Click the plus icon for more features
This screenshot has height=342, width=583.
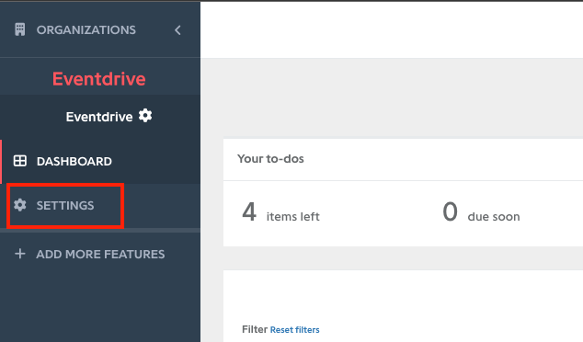pos(19,254)
